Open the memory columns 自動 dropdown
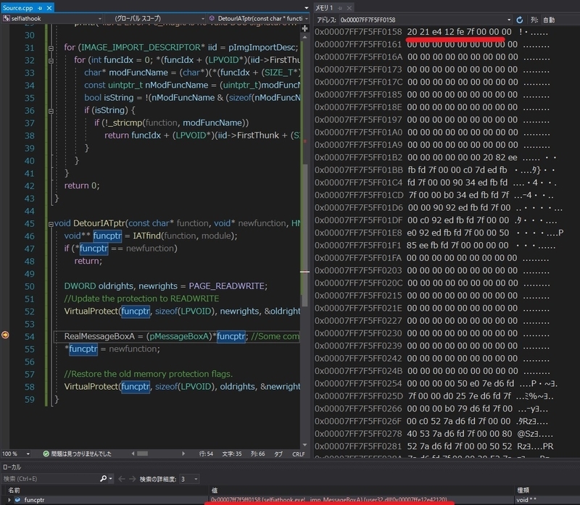Image resolution: width=580 pixels, height=505 pixels. 560,20
